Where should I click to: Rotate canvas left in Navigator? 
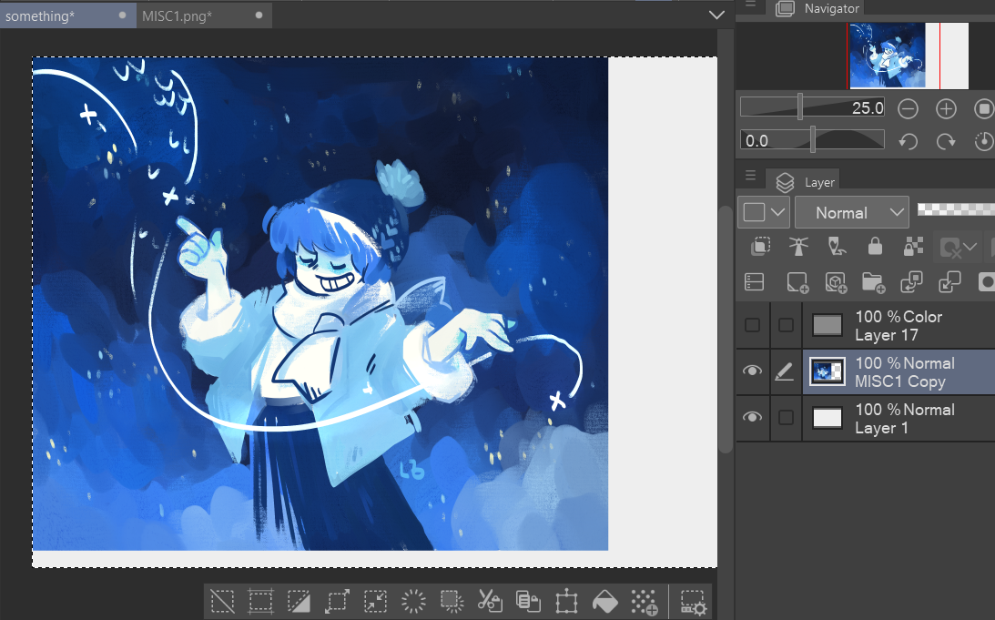pyautogui.click(x=908, y=141)
